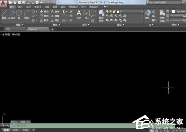This screenshot has height=132, width=186.
Task: Click the Array tool icon
Action: point(63,20)
